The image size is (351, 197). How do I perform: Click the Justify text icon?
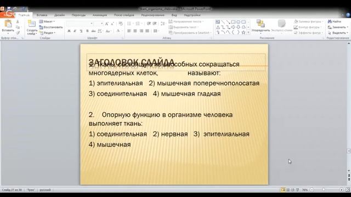147,31
